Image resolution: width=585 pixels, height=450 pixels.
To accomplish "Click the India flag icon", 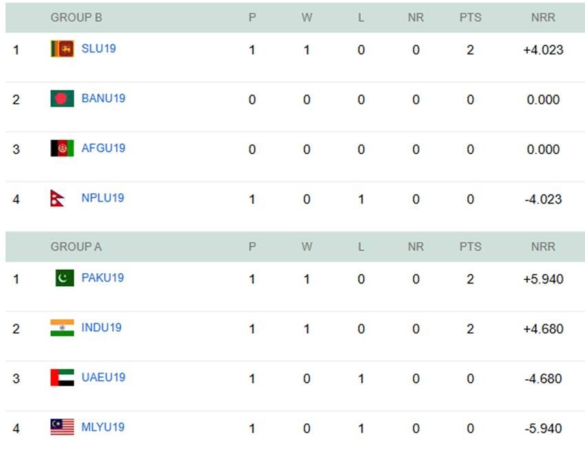I will [x=62, y=328].
